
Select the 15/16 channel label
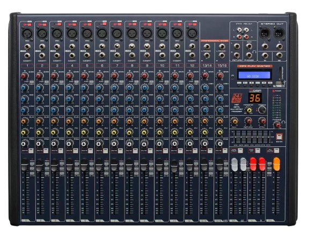tap(222, 65)
